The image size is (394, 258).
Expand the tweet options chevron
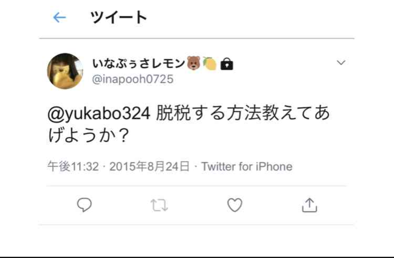(x=341, y=62)
